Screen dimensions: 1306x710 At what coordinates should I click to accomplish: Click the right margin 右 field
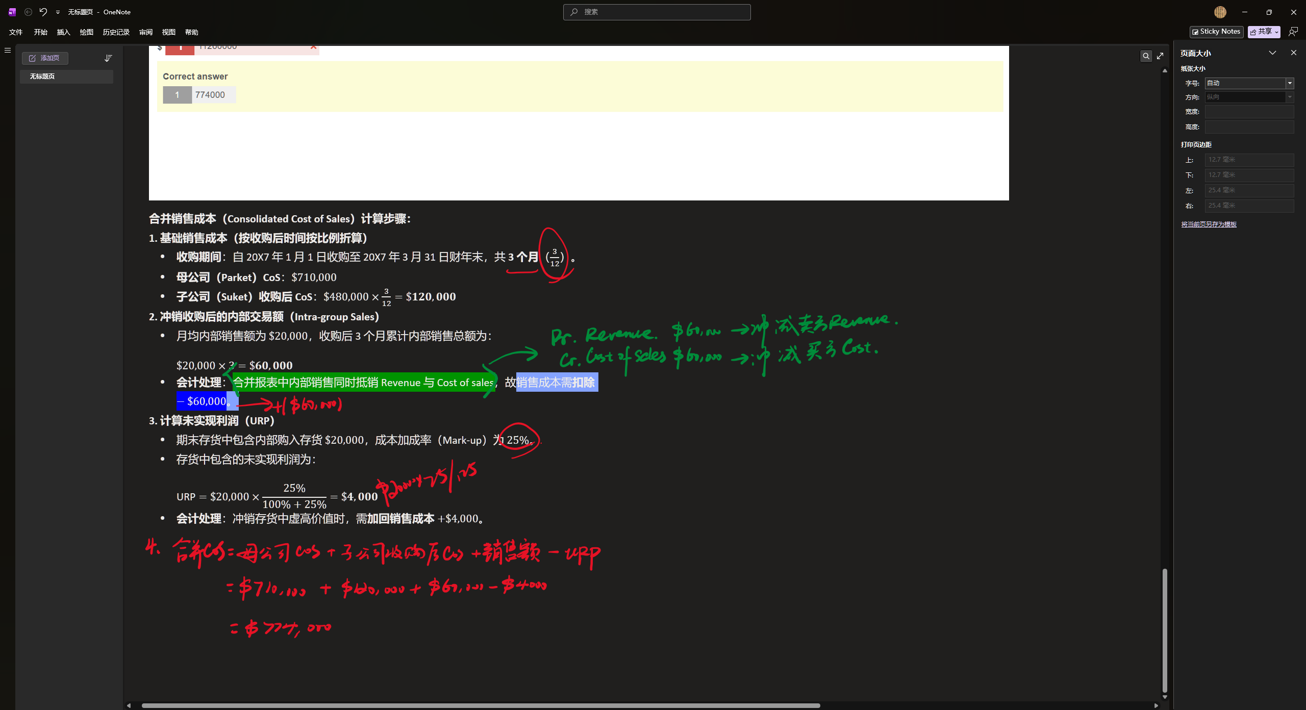(1249, 206)
